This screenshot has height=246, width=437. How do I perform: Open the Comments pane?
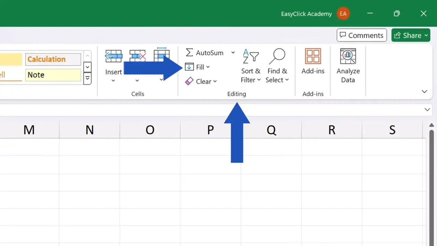pos(362,35)
